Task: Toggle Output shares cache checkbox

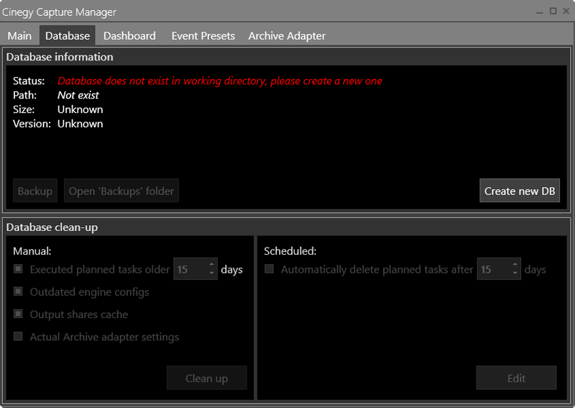Action: point(18,314)
